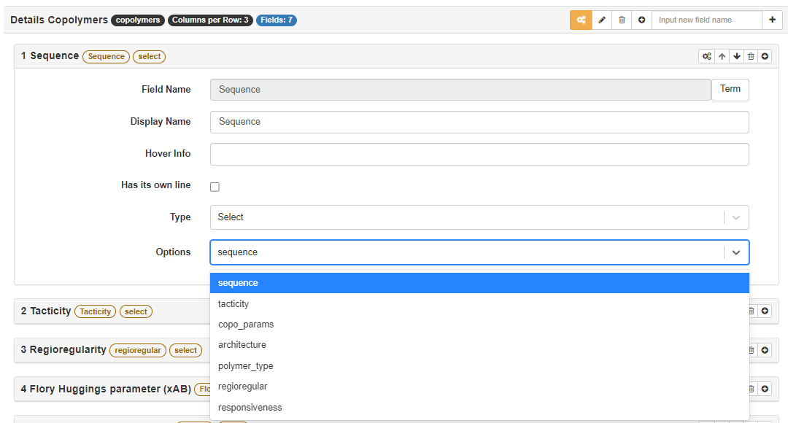Image resolution: width=788 pixels, height=423 pixels.
Task: Pick 'responsiveness' from the dropdown list
Action: coord(250,408)
